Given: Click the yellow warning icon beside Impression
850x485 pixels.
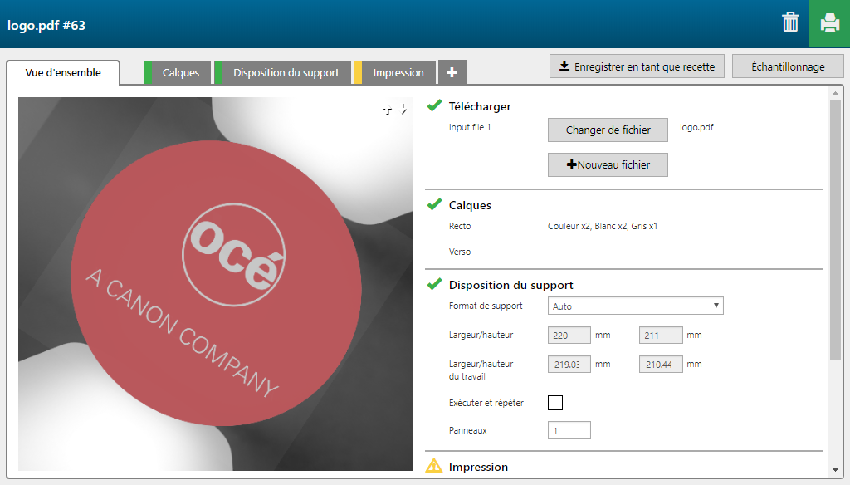Looking at the screenshot, I should (433, 466).
